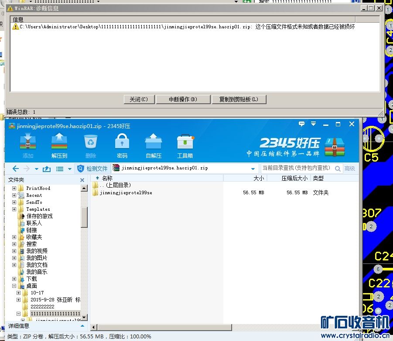Viewport: 393px width, 341px height.
Task: Open the feedback speech bubble icon
Action: click(301, 124)
